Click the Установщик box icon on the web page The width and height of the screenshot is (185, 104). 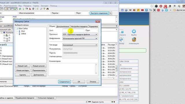(x=134, y=40)
